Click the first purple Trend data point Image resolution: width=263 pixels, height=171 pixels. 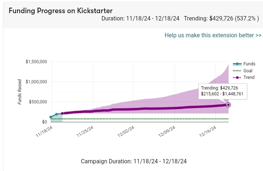(x=62, y=114)
